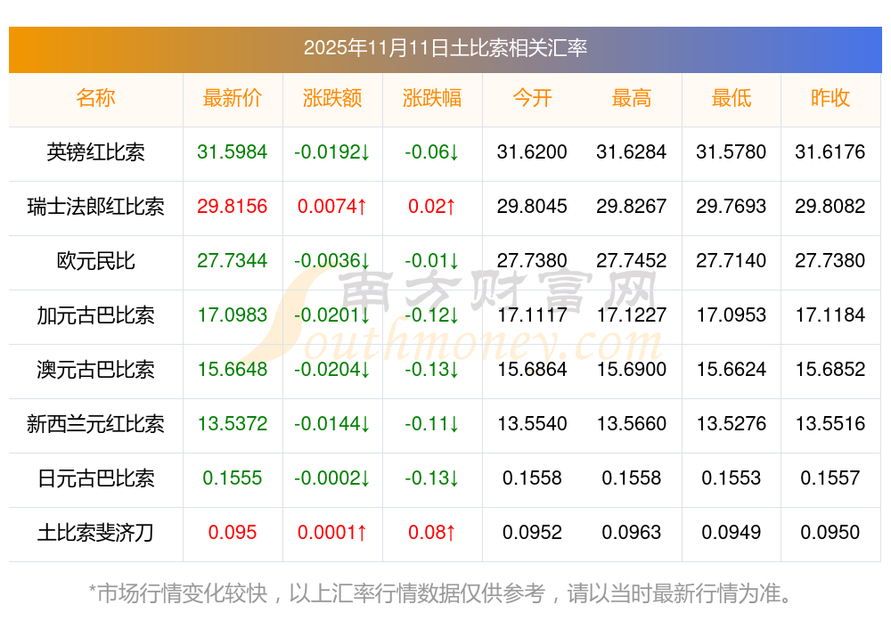The image size is (891, 621).
Task: Click change percent -0.12↓
Action: [432, 315]
